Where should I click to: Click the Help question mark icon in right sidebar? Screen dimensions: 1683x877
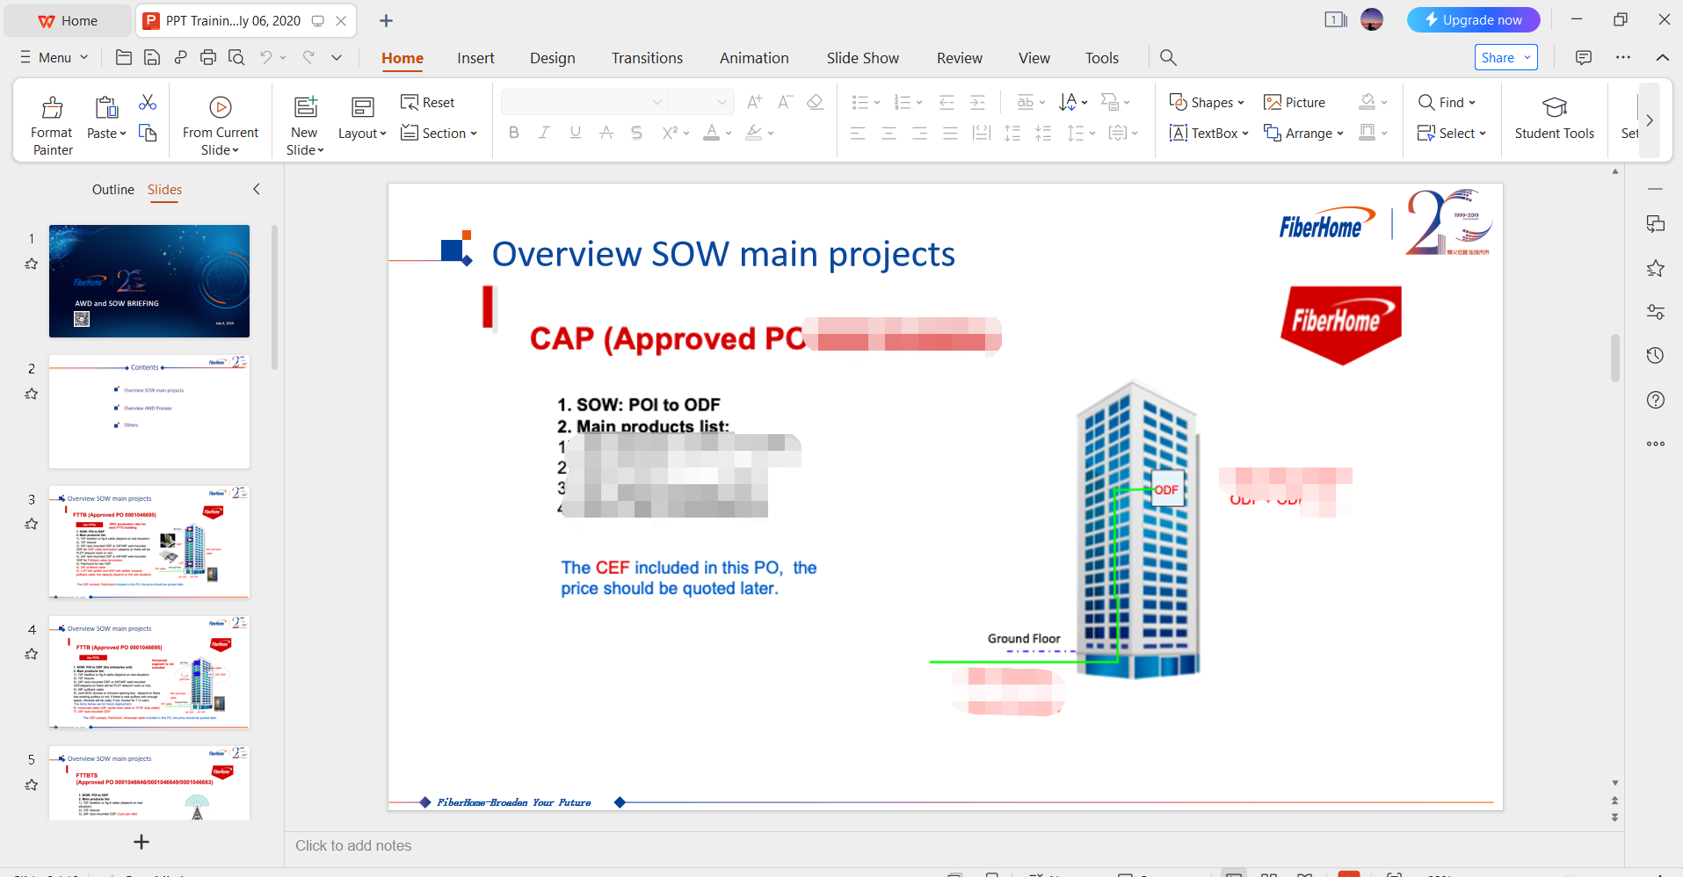click(1656, 400)
